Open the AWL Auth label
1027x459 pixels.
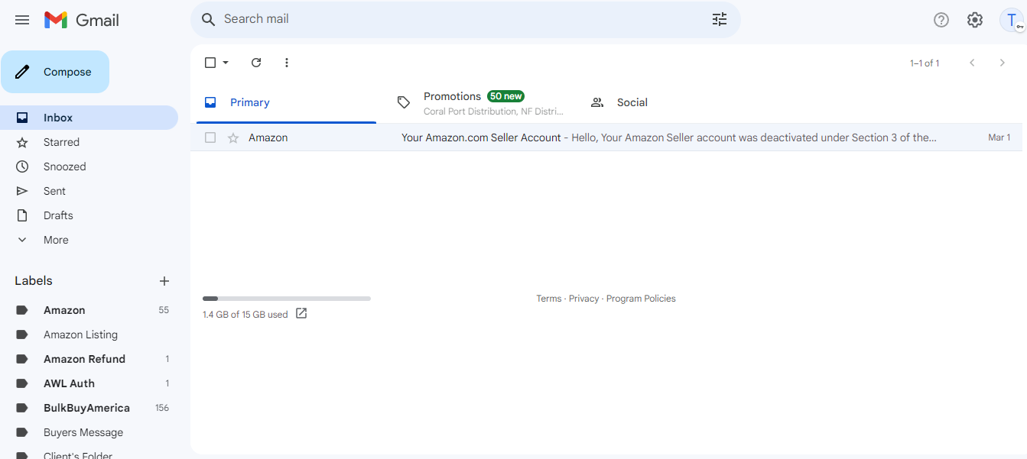point(89,383)
